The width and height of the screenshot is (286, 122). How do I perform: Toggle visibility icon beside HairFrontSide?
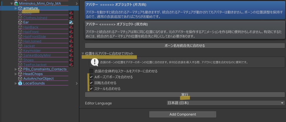coord(71,37)
